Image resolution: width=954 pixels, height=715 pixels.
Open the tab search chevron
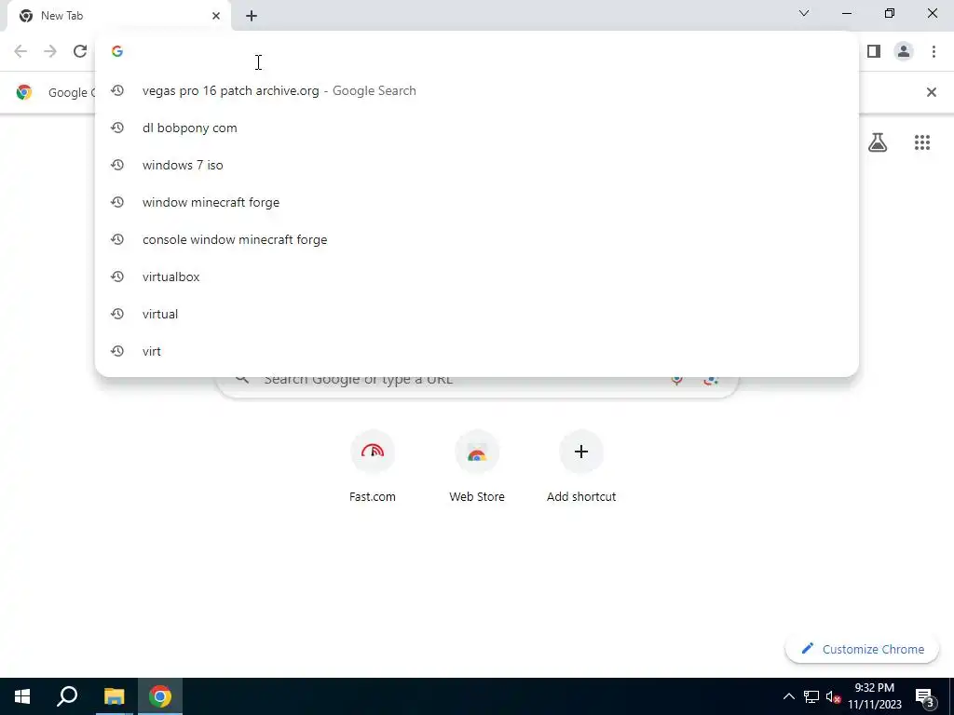(804, 13)
